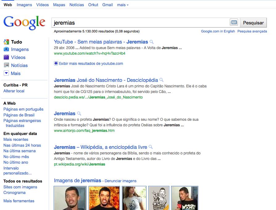Open fourth thumbnail with cartoon drawing
The width and height of the screenshot is (276, 210).
click(159, 198)
